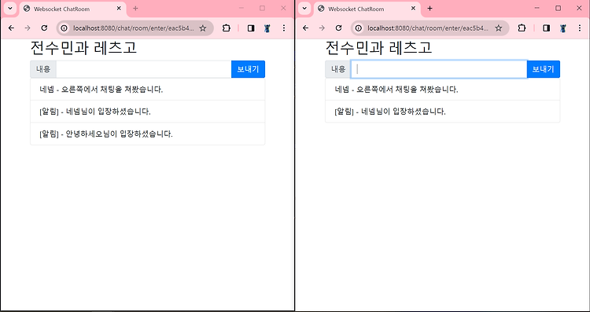
Task: Open side panel icon in left window
Action: (x=251, y=28)
